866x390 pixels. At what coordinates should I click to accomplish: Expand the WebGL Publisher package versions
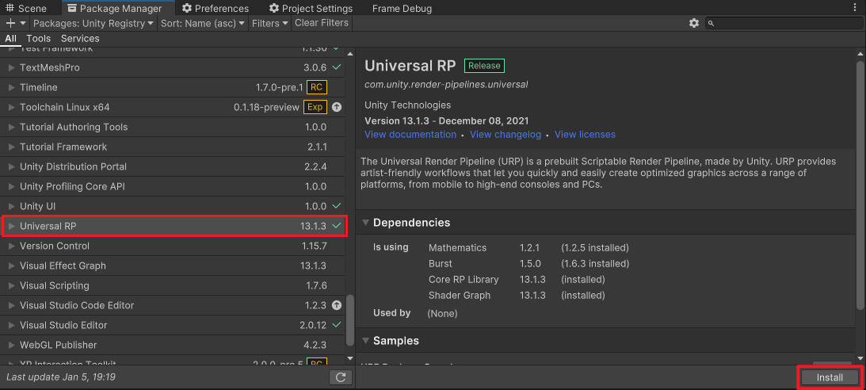tap(12, 345)
